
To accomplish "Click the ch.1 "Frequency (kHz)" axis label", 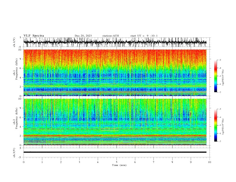I will 17,69.
